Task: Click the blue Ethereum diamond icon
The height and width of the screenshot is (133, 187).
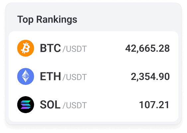Action: click(26, 76)
